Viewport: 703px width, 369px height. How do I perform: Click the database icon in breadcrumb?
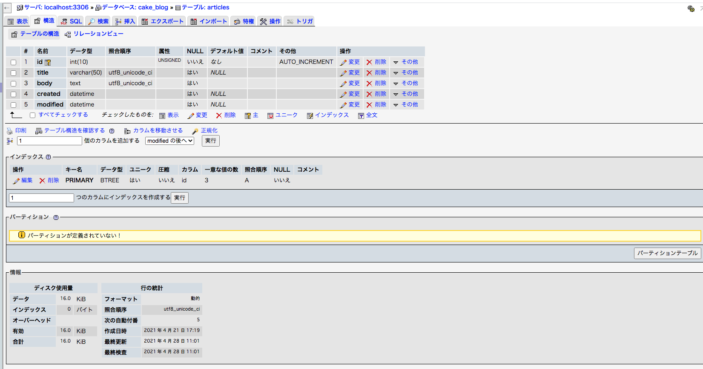click(x=98, y=8)
